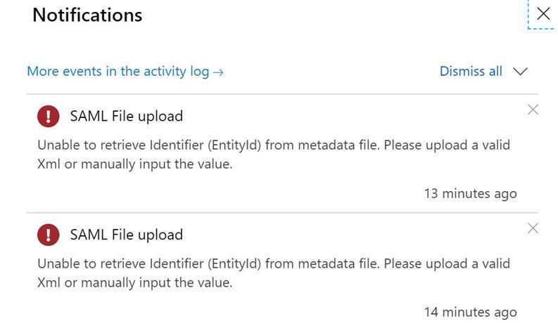Select message text of the 14 minutes ago notification
This screenshot has height=328, width=558.
point(274,273)
